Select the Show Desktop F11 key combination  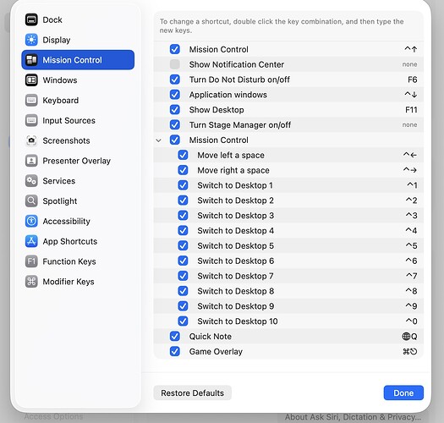pos(411,110)
